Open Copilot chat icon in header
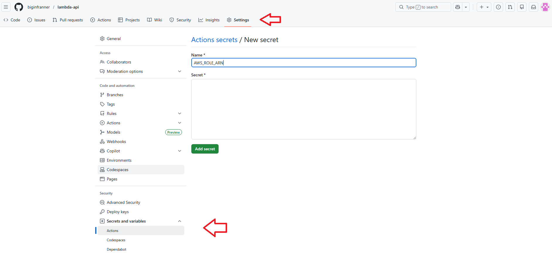 [x=458, y=7]
